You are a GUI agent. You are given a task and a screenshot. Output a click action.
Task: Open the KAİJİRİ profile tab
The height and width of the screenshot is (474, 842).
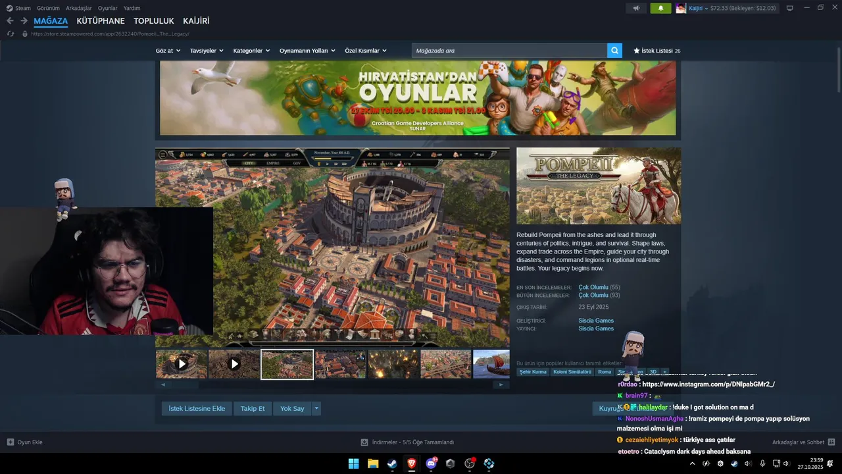(196, 21)
